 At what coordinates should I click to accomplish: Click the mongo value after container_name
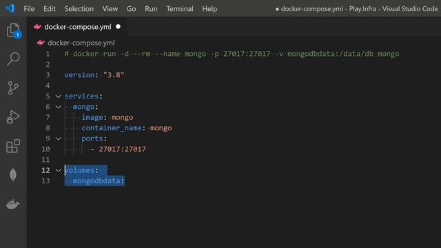[161, 128]
